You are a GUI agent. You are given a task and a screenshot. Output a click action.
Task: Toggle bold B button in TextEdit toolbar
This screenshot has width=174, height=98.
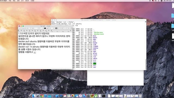[50, 28]
